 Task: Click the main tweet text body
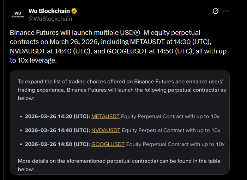120,46
